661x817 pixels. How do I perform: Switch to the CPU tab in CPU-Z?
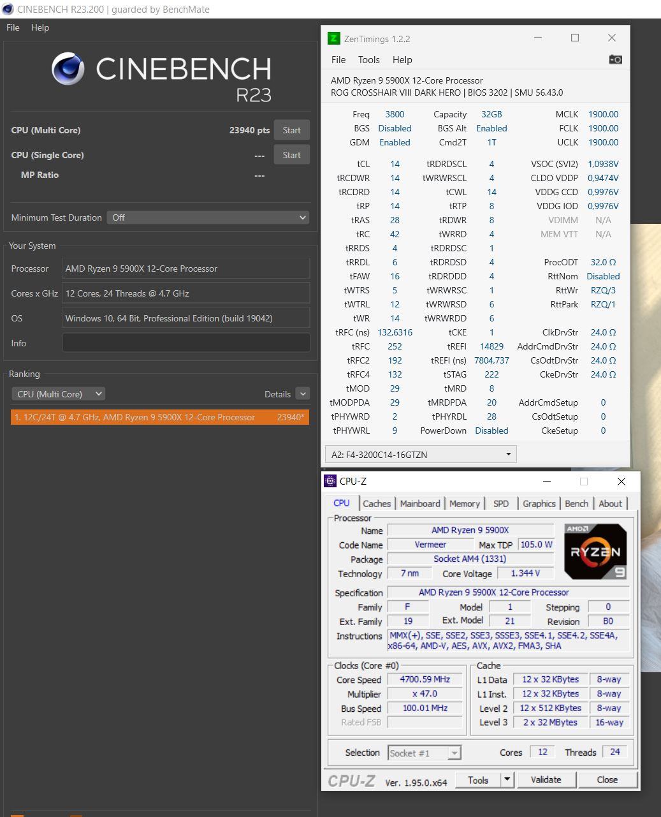pos(342,503)
